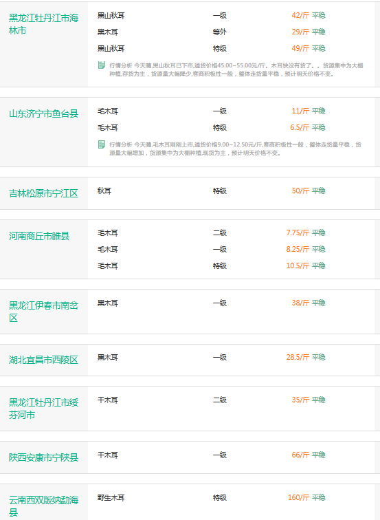The height and width of the screenshot is (520, 380).
Task: Click the 49/斤 price of 黑山秋耳
Action: [300, 48]
